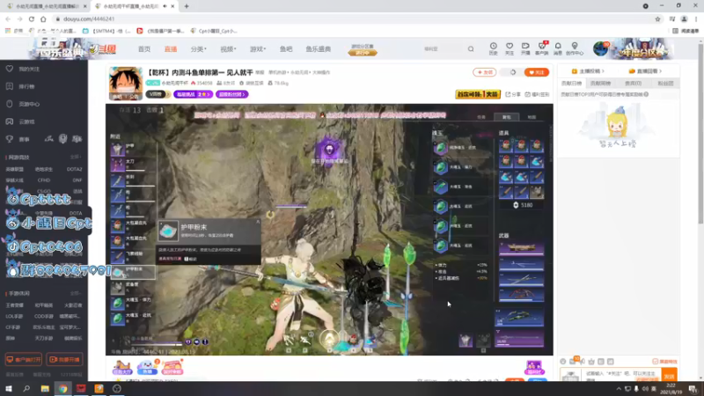Click the search magnifier icon in header
This screenshot has width=704, height=396.
coord(471,49)
